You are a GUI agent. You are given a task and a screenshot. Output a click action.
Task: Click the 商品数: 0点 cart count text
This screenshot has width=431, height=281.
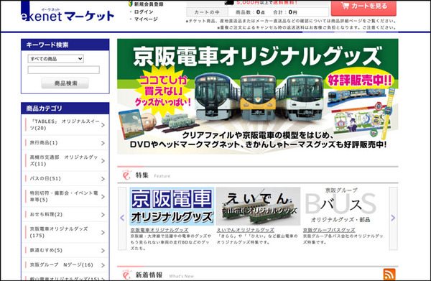tap(251, 12)
